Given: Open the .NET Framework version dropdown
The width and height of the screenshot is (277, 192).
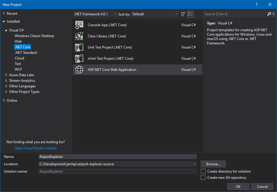Looking at the screenshot, I should (x=95, y=14).
